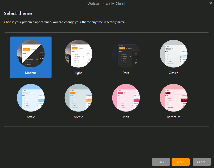Click the Classic theme label text
Screen dimensions: 214x168
[x=173, y=73]
